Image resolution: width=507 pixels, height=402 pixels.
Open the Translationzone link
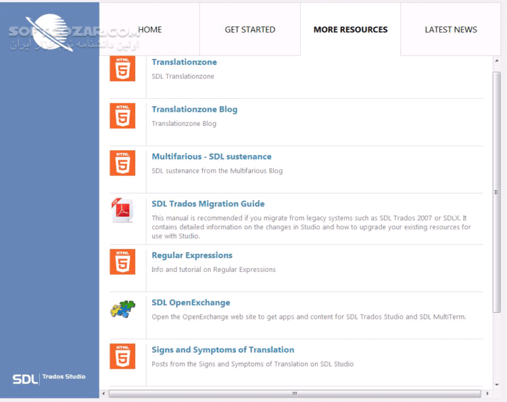[184, 62]
